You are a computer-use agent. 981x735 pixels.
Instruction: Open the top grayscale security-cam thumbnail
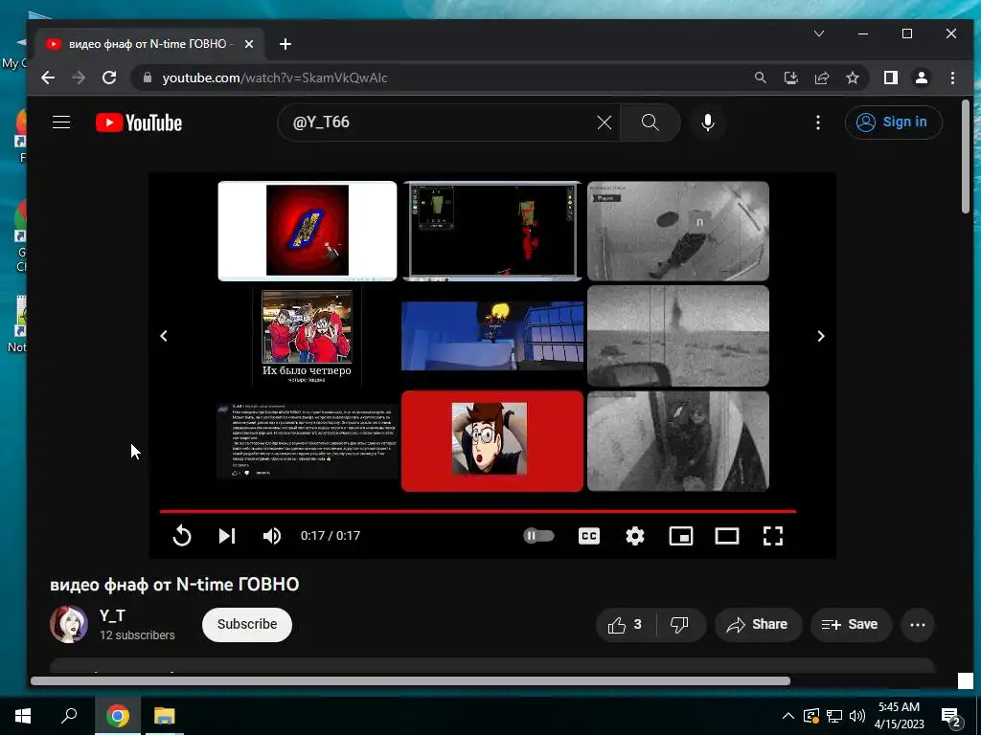(678, 231)
